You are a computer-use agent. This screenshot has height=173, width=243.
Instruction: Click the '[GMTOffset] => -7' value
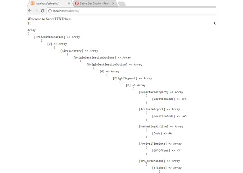[166, 151]
